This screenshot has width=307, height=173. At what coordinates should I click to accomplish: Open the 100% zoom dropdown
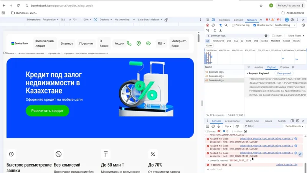point(87,20)
